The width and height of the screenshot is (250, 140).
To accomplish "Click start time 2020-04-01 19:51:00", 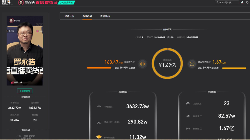I will point(164,37).
